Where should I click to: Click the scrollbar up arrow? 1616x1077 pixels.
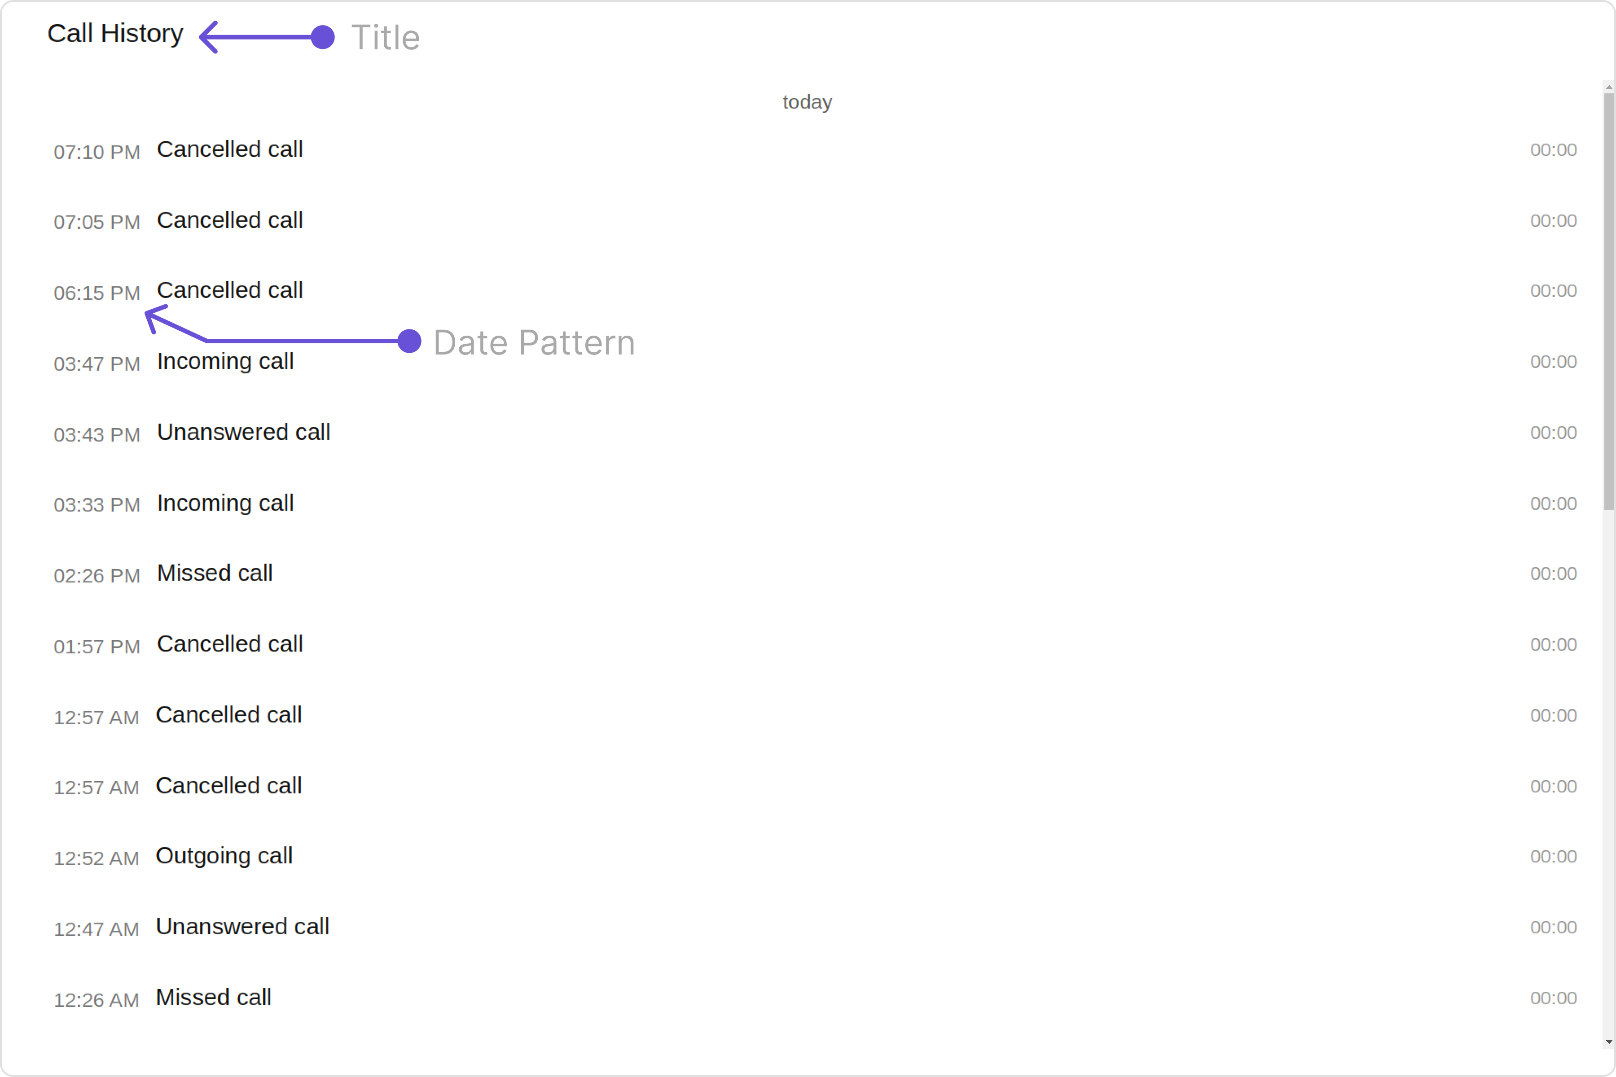click(x=1608, y=87)
